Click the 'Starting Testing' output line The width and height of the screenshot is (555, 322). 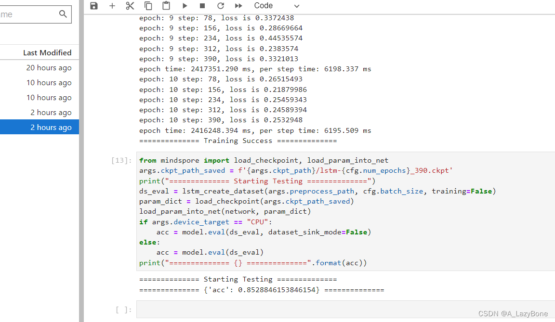(238, 279)
